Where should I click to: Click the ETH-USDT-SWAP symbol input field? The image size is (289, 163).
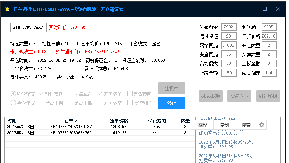pyautogui.click(x=28, y=27)
